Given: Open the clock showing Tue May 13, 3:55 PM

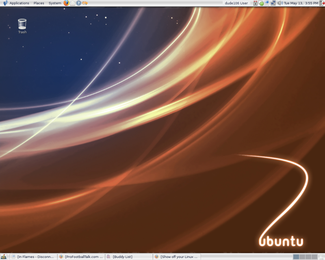Looking at the screenshot, I should click(x=301, y=3).
